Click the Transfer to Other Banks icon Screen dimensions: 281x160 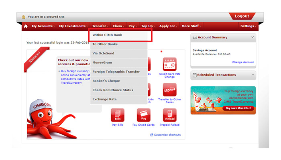pos(169,90)
